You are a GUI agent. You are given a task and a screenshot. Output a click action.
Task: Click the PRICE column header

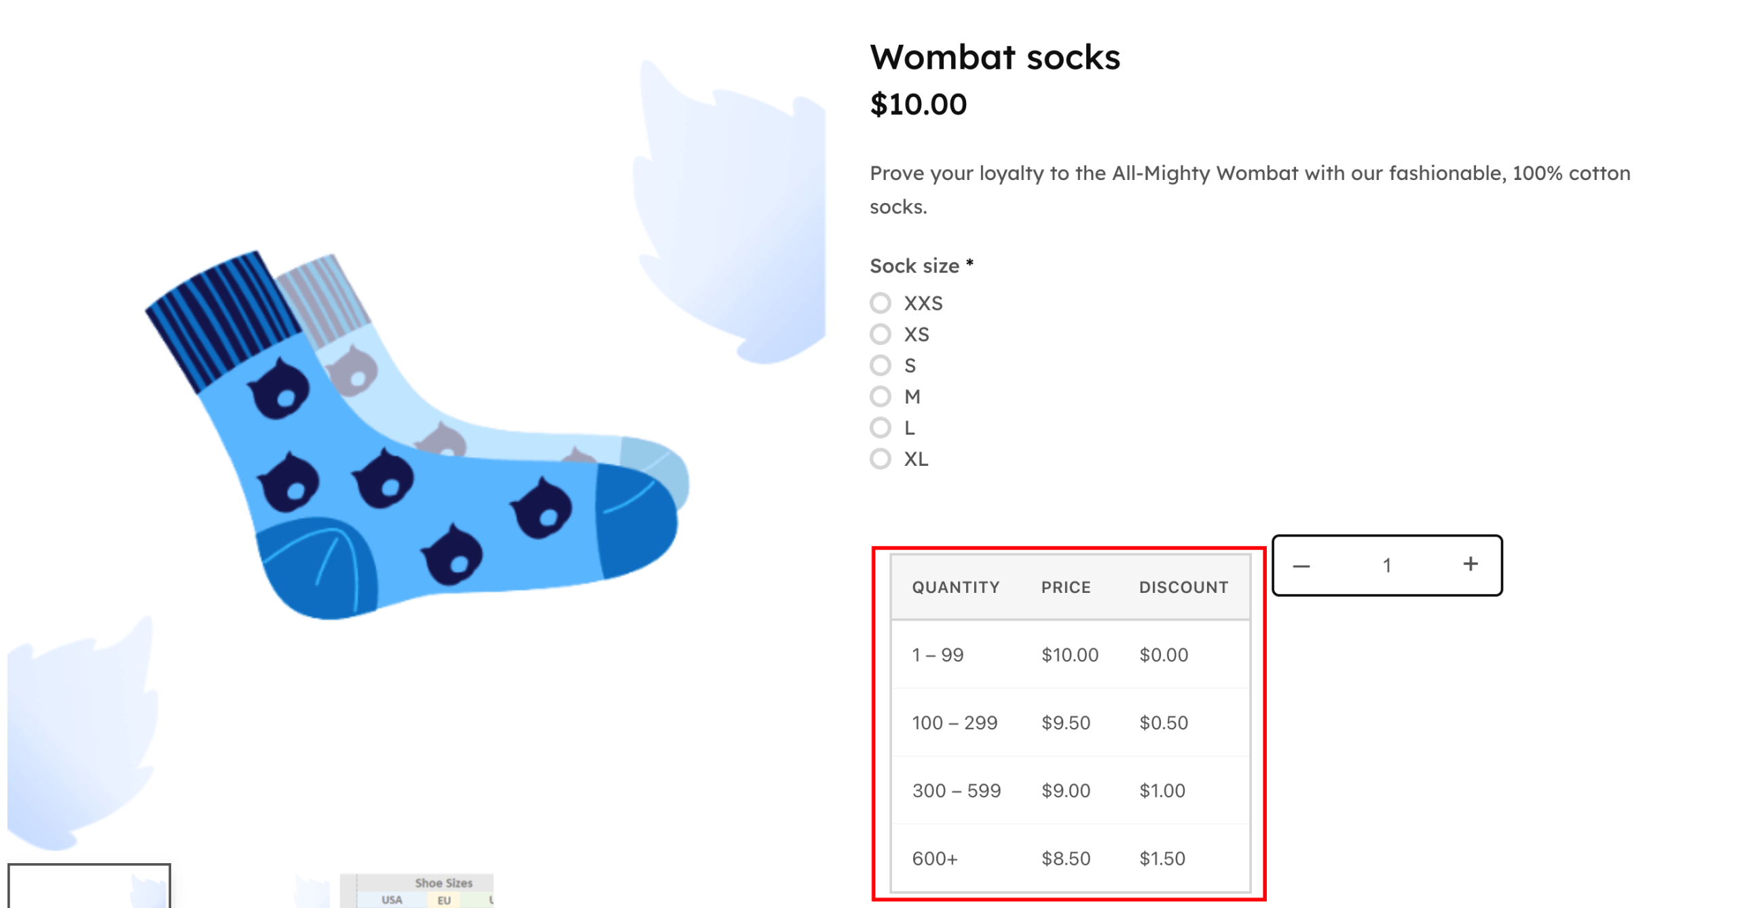tap(1066, 587)
